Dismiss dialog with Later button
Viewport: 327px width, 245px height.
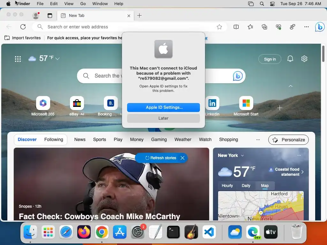point(163,118)
